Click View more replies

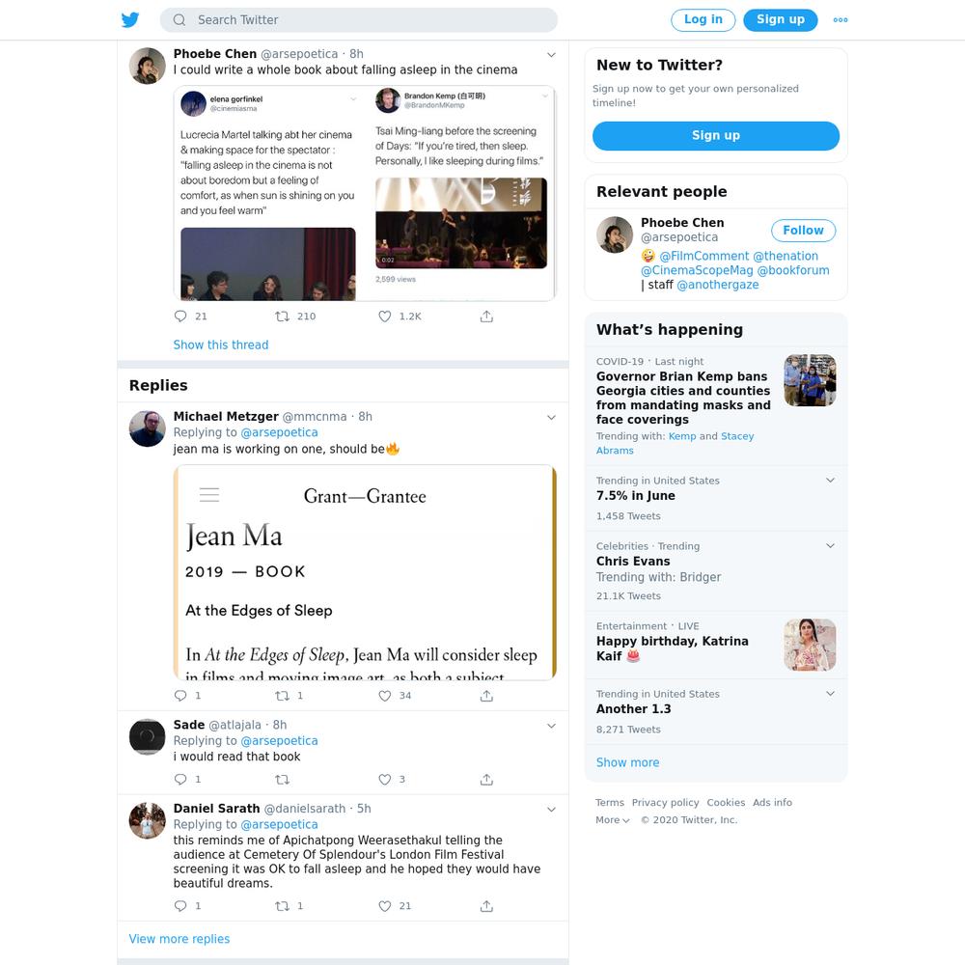(x=179, y=939)
